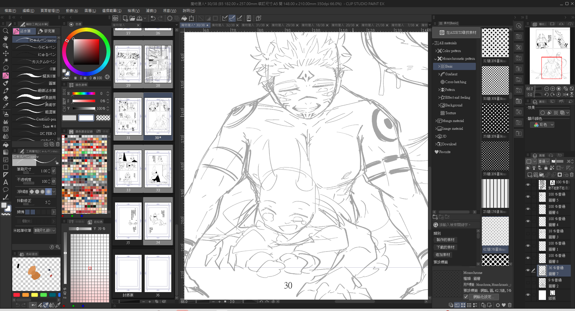Viewport: 575px width, 311px height.
Task: Hide layer 圖層 6 with eye icon
Action: 528,209
